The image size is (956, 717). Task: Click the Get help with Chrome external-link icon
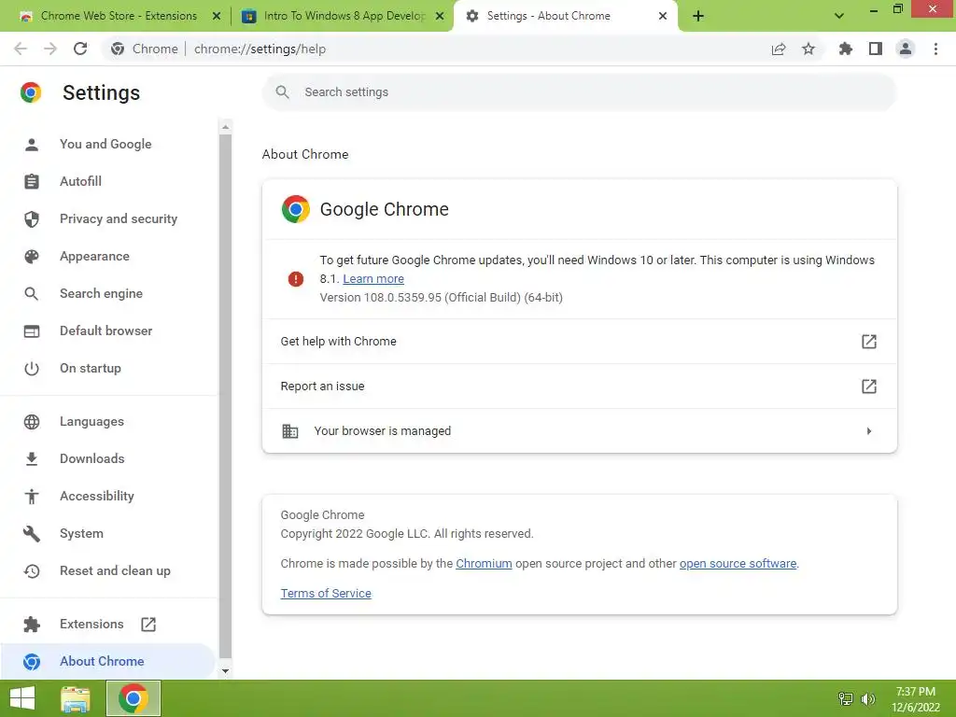869,342
